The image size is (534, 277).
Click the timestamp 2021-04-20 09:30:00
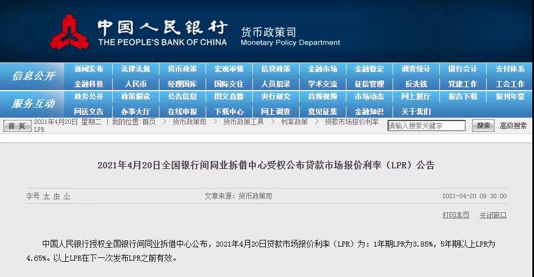[x=474, y=196]
